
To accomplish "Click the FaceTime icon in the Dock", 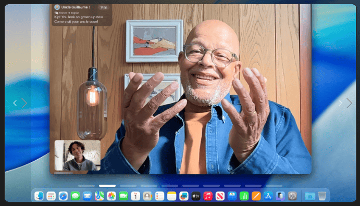I will [123, 196].
